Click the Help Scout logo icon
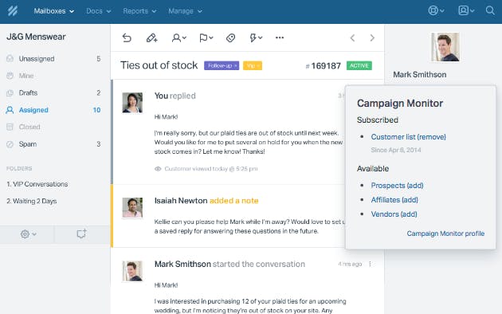 (x=13, y=11)
